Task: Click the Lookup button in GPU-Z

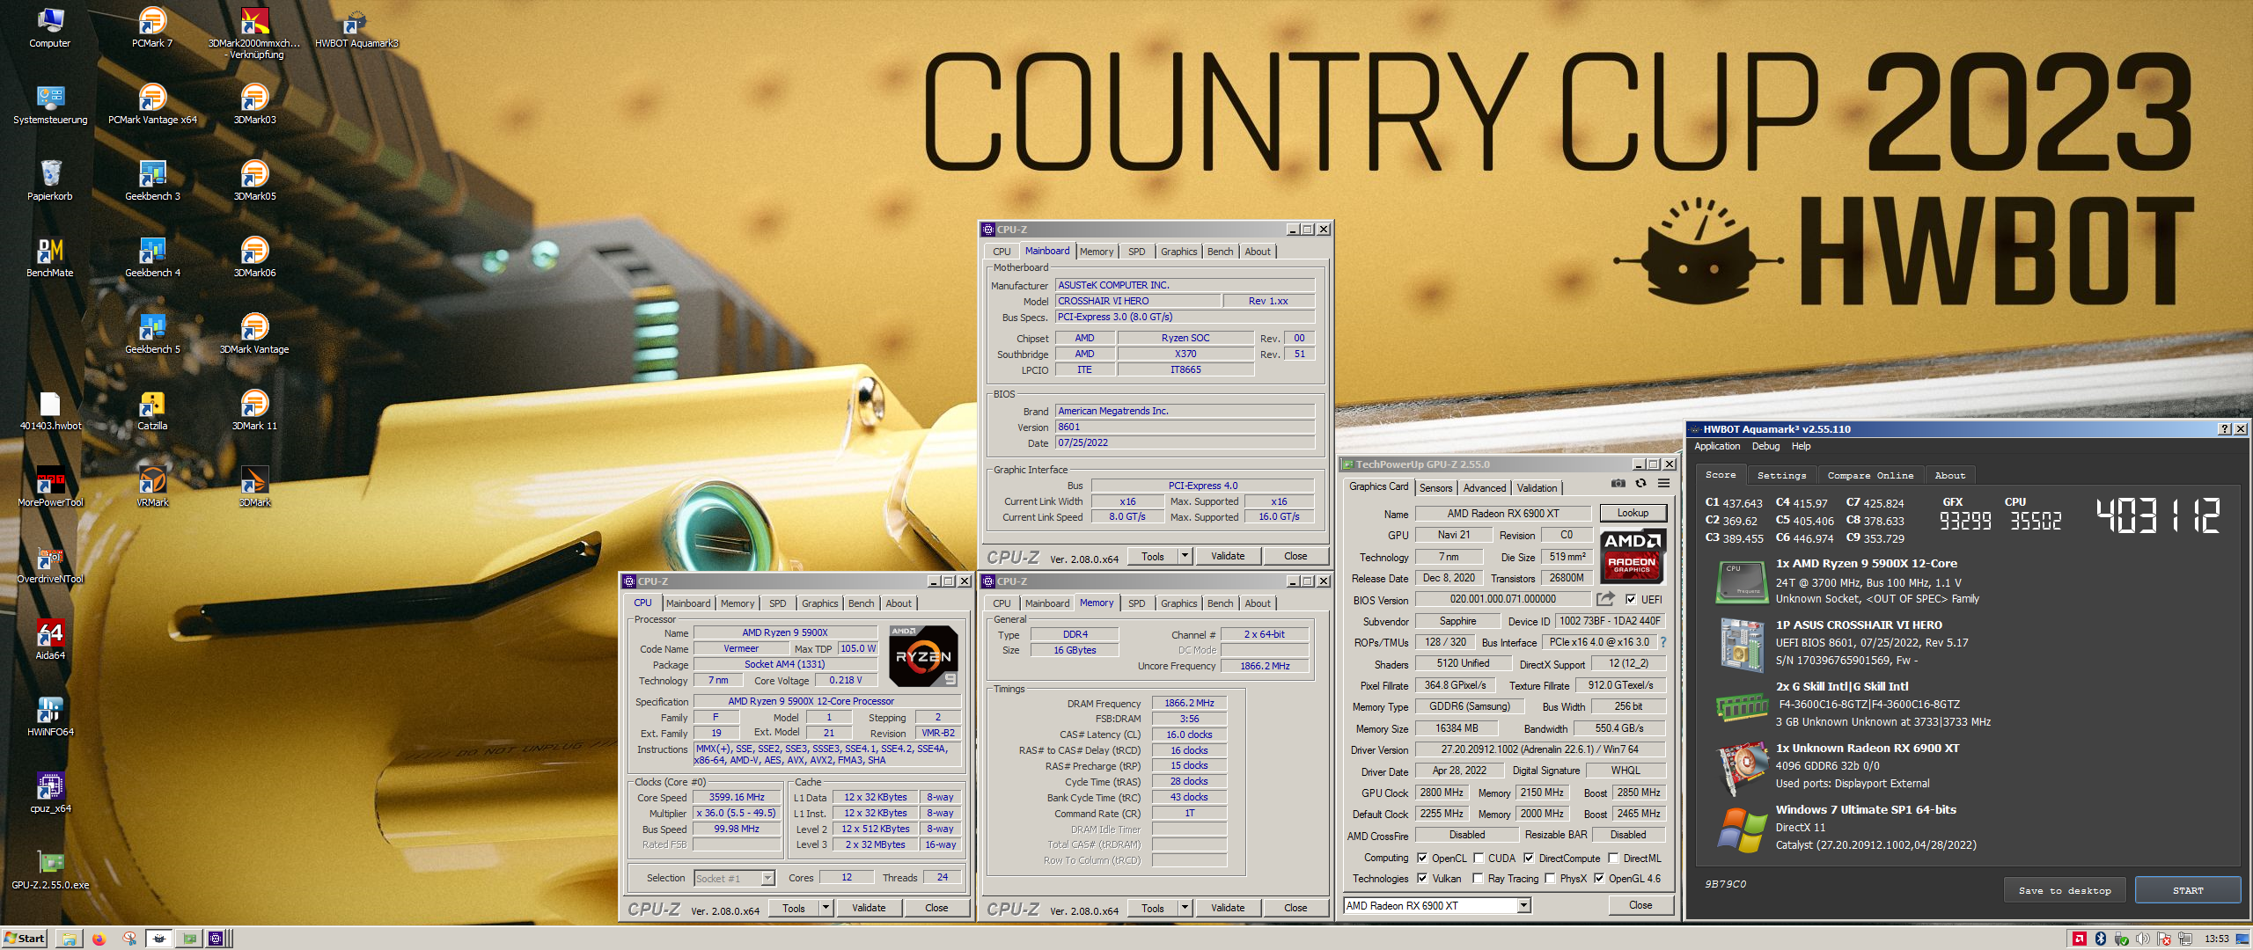Action: point(1633,513)
